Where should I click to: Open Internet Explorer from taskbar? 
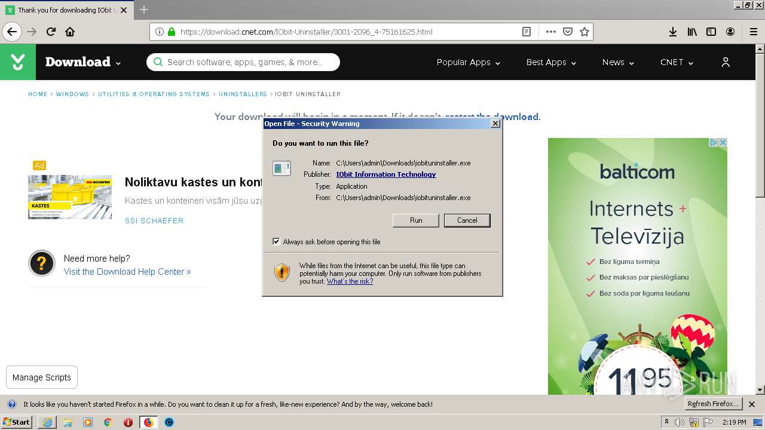(47, 422)
